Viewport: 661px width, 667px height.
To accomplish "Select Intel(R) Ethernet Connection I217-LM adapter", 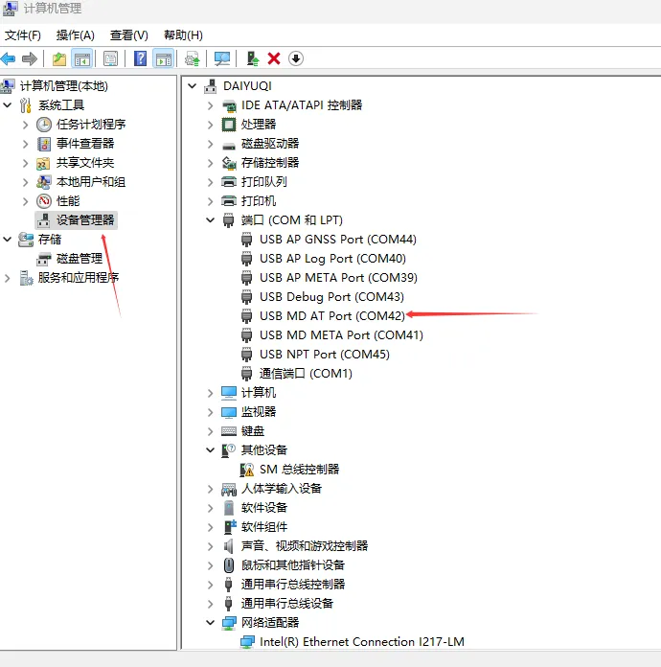I will click(x=362, y=641).
